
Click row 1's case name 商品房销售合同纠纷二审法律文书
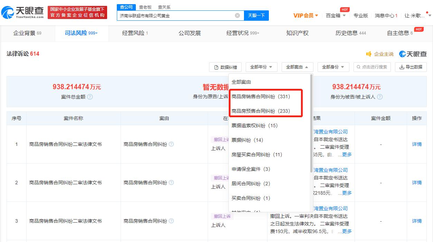coord(65,144)
